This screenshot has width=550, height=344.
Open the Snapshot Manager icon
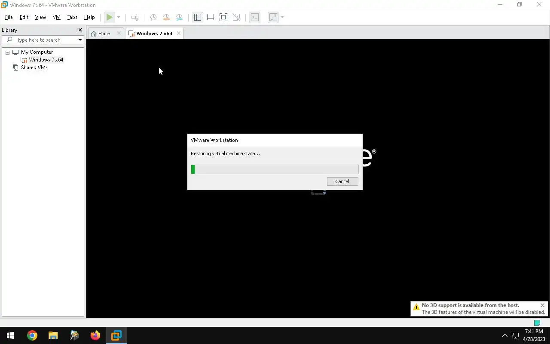179,17
